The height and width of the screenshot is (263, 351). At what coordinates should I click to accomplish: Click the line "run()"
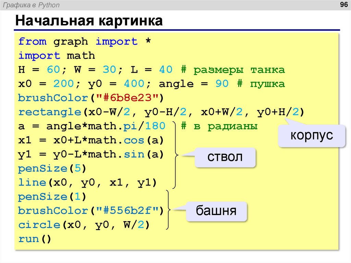35,239
